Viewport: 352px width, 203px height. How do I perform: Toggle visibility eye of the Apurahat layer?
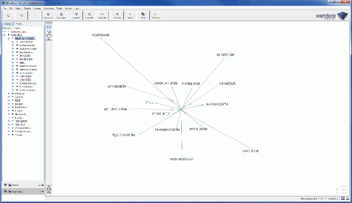5,192
